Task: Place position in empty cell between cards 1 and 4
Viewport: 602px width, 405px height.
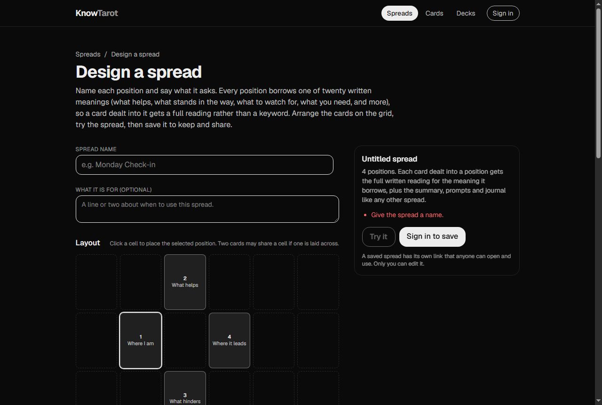Action: click(185, 340)
